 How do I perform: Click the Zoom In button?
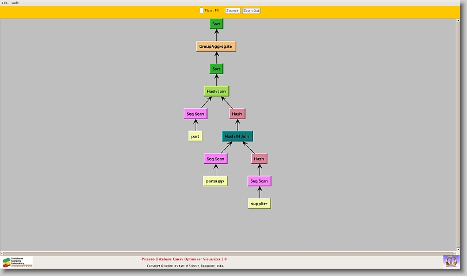click(232, 10)
